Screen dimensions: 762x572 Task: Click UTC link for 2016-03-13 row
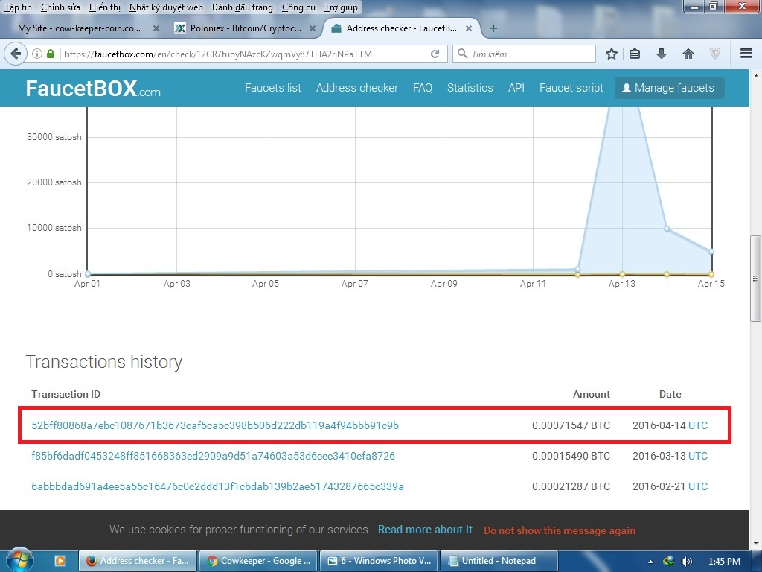tap(698, 457)
